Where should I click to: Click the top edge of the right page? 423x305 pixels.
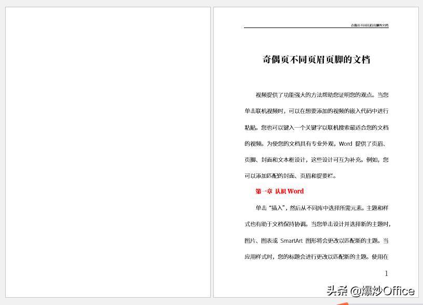(317, 8)
